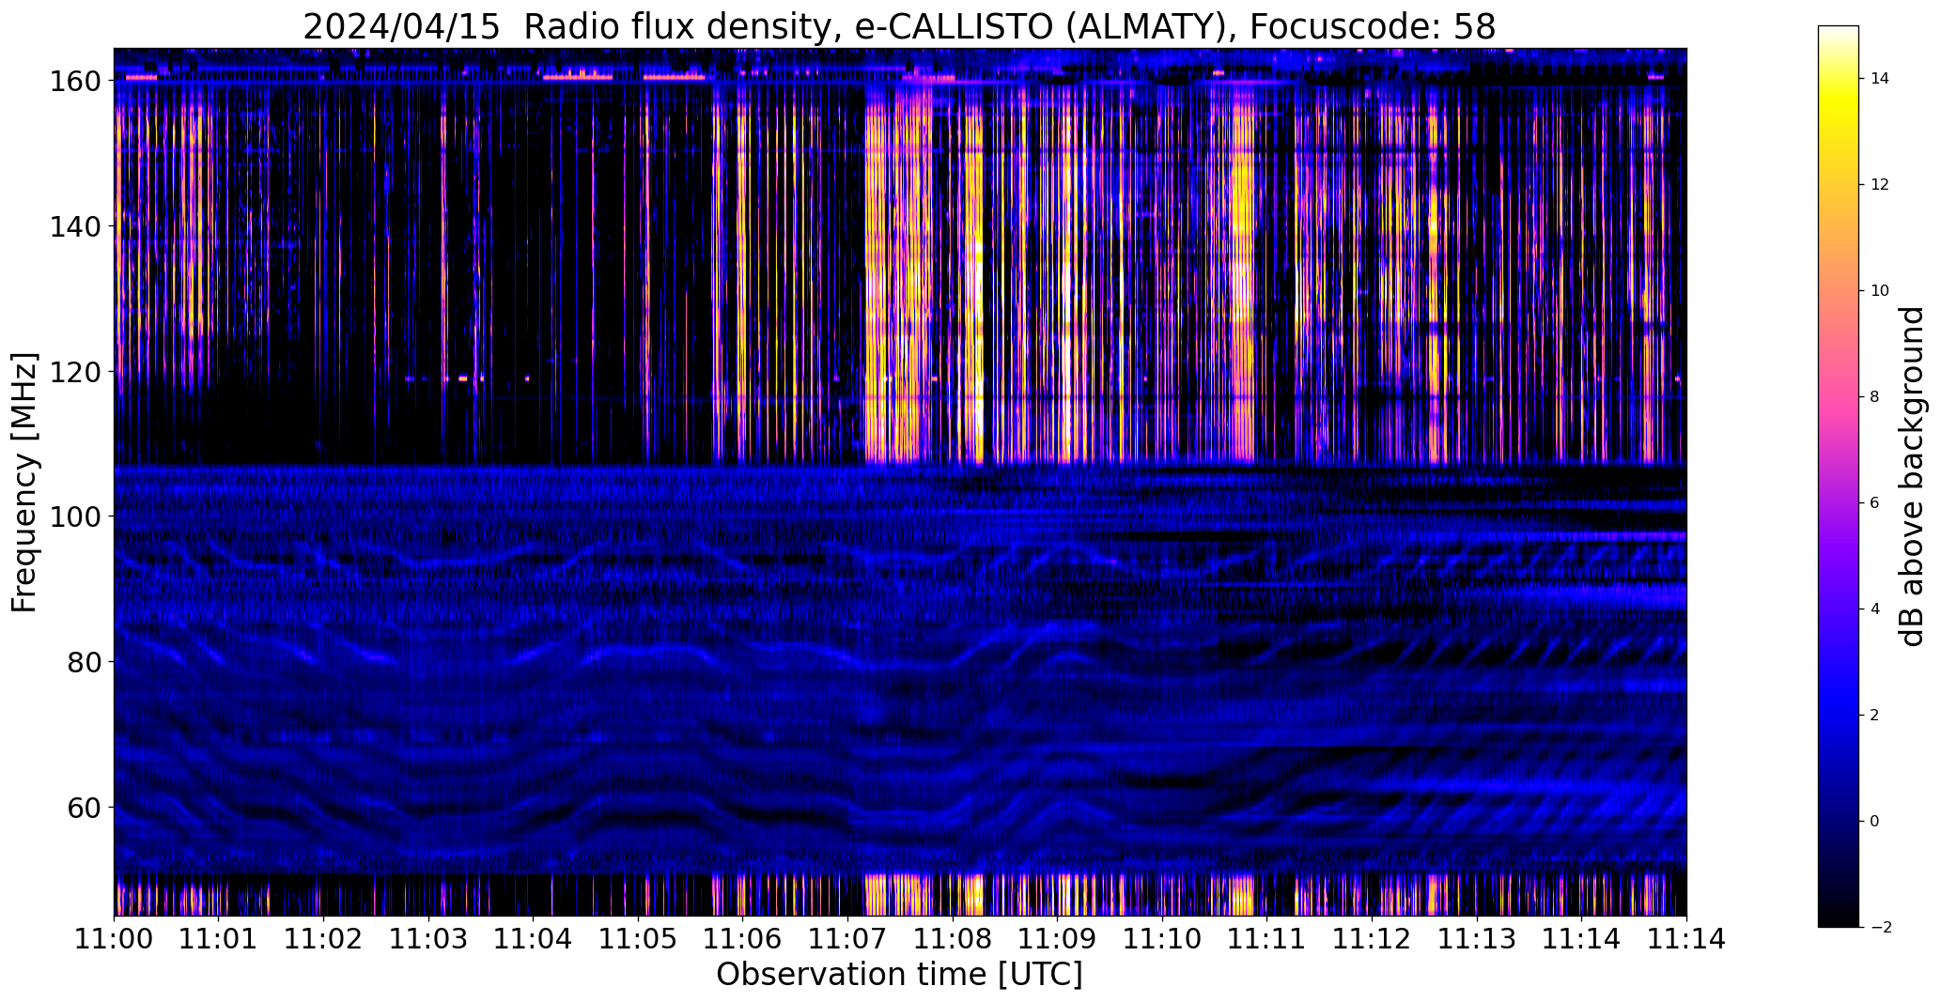Click the 120 frequency tick label

click(74, 372)
